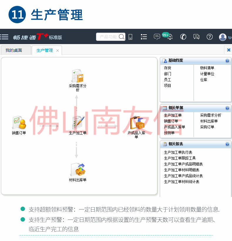Screen dimensions: 232x241
Task: Click the mobile phone icon in header
Action: [130, 37]
